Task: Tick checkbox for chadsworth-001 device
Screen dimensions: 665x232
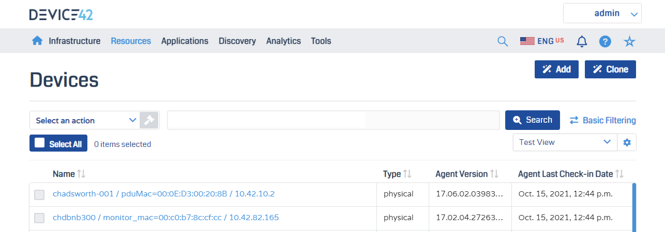Action: (39, 194)
